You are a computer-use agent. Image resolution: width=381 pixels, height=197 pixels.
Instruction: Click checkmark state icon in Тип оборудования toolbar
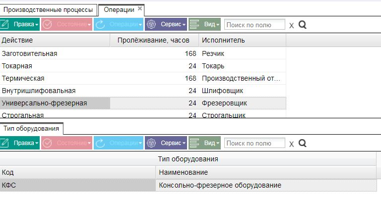point(47,143)
